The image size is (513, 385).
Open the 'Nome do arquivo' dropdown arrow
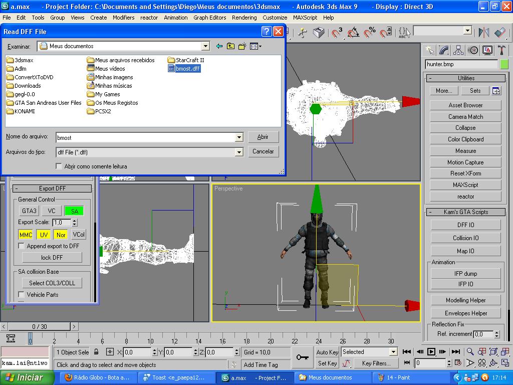coord(239,137)
